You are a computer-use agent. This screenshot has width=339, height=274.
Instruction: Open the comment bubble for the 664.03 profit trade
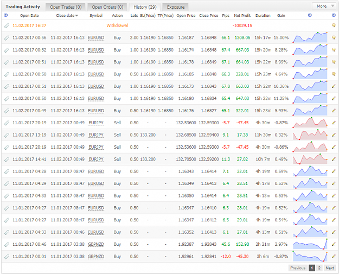334,62
